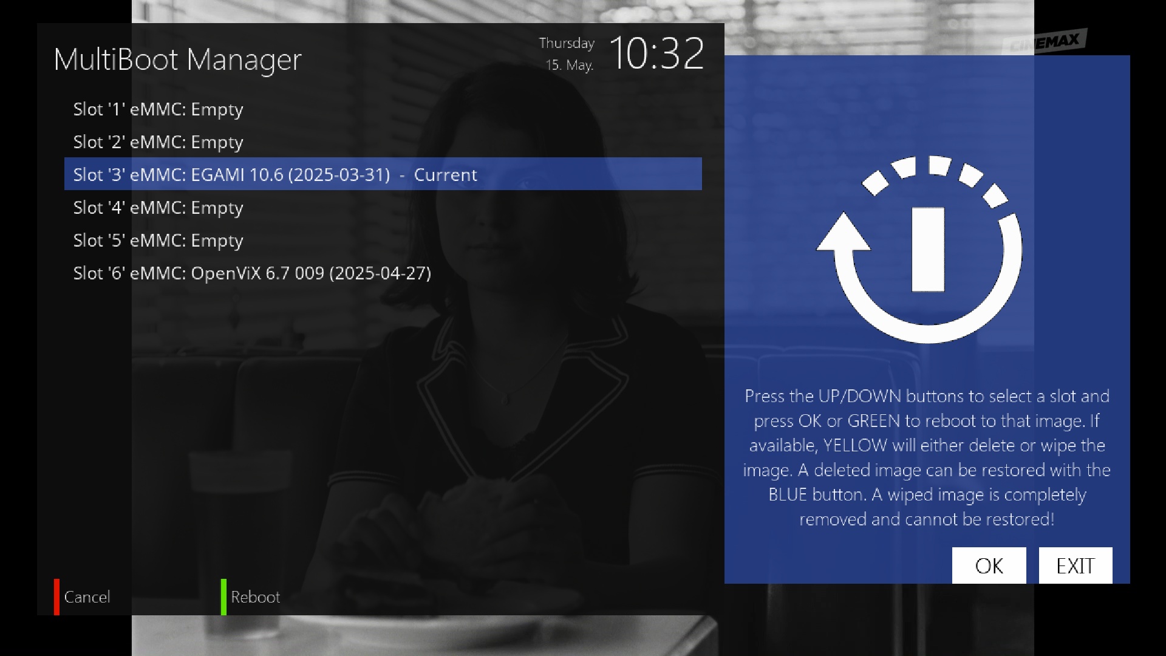Viewport: 1166px width, 656px height.
Task: Click the 10:32 clock display
Action: pos(656,53)
